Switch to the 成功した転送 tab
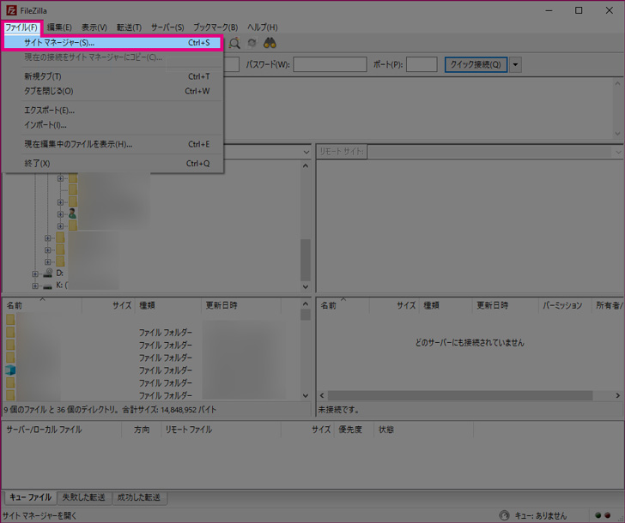This screenshot has height=523, width=625. tap(140, 497)
